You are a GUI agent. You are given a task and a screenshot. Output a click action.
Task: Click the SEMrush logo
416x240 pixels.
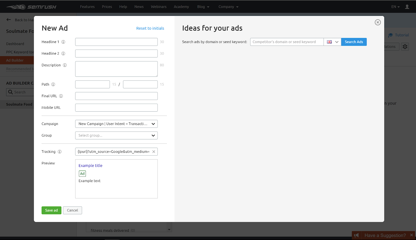click(31, 7)
